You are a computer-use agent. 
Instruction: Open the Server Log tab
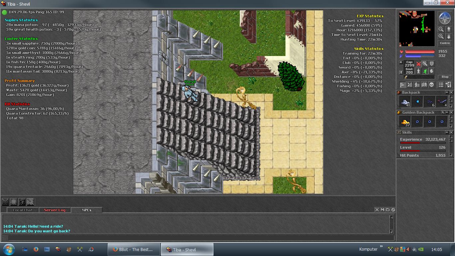pos(55,210)
